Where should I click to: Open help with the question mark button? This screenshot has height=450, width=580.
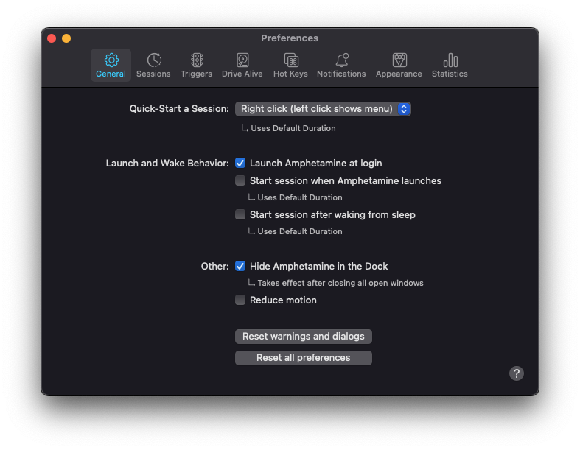click(517, 373)
